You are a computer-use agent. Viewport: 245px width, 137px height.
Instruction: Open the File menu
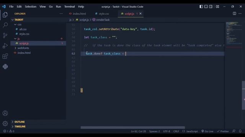pyautogui.click(x=11, y=6)
